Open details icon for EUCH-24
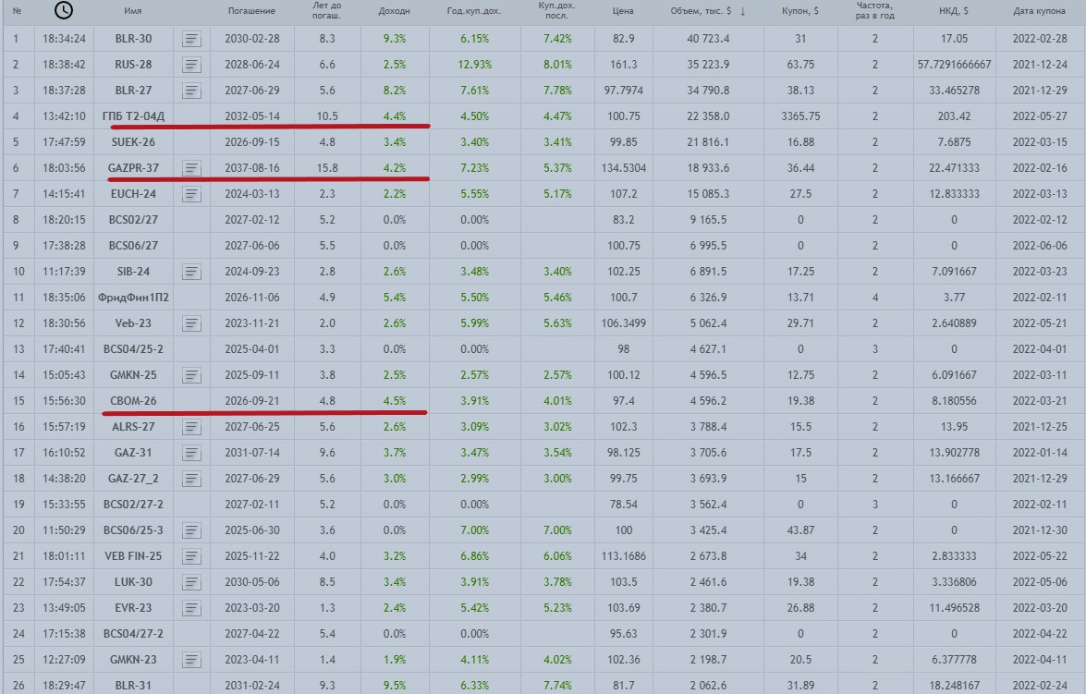The image size is (1086, 694). 192,195
